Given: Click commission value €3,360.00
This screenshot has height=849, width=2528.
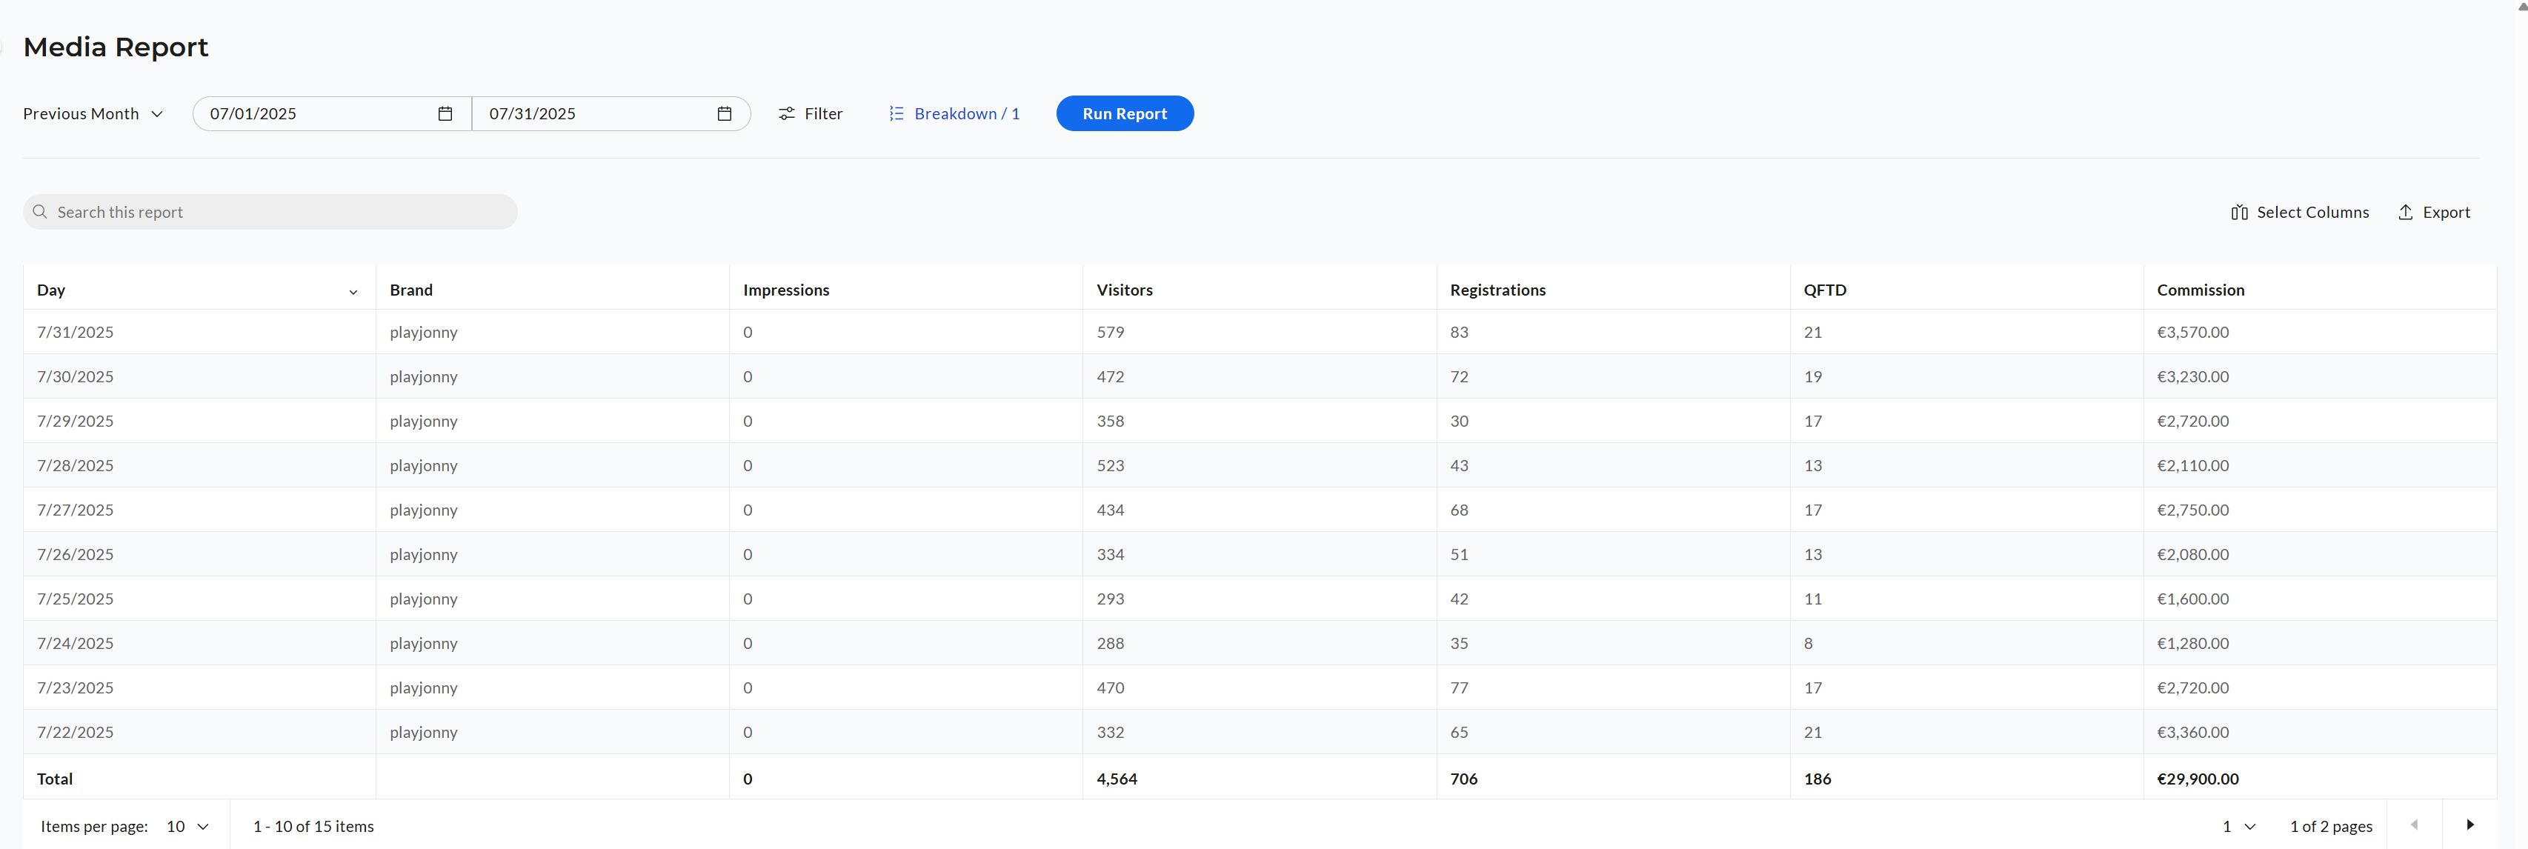Looking at the screenshot, I should pyautogui.click(x=2192, y=732).
